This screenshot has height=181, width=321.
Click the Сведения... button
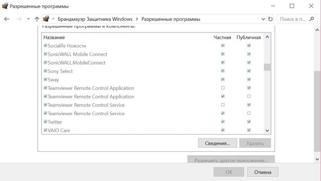[217, 143]
